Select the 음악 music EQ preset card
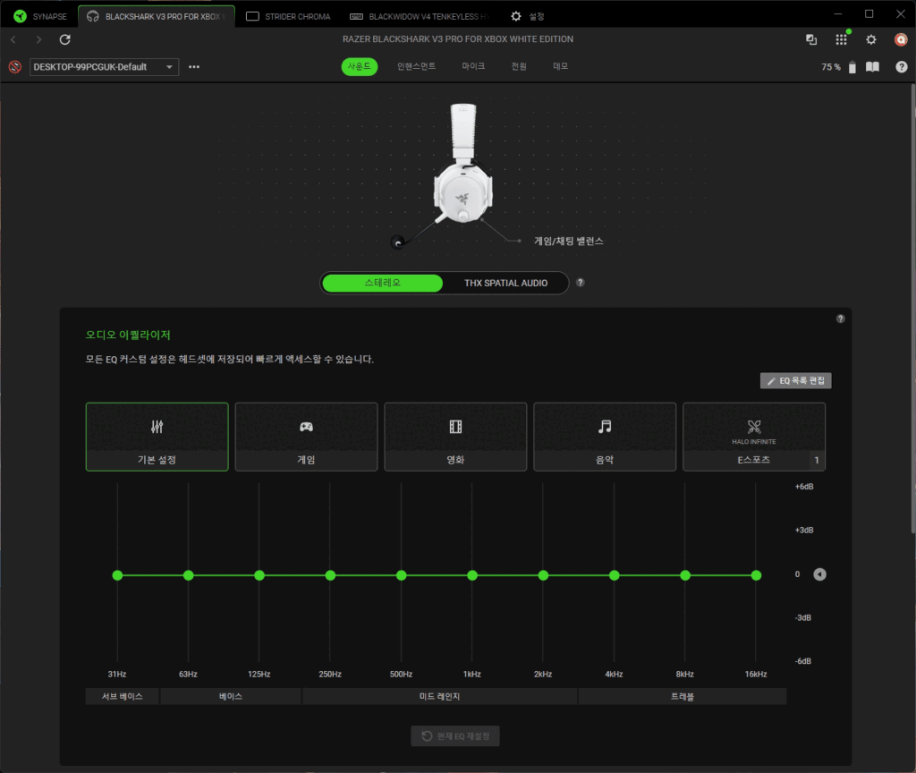916x773 pixels. [605, 437]
